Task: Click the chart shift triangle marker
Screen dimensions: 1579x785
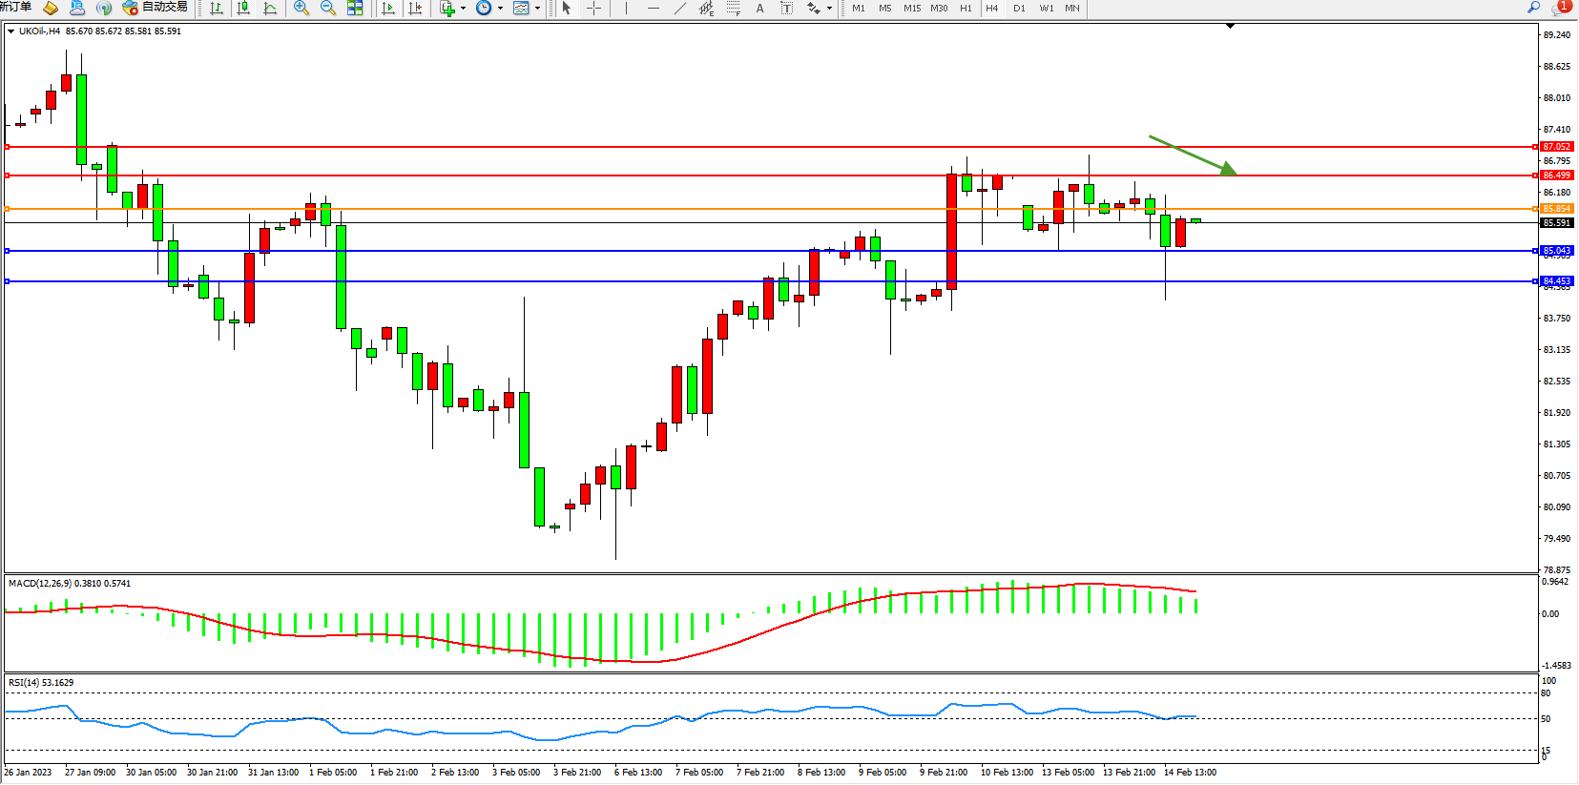Action: [1230, 26]
